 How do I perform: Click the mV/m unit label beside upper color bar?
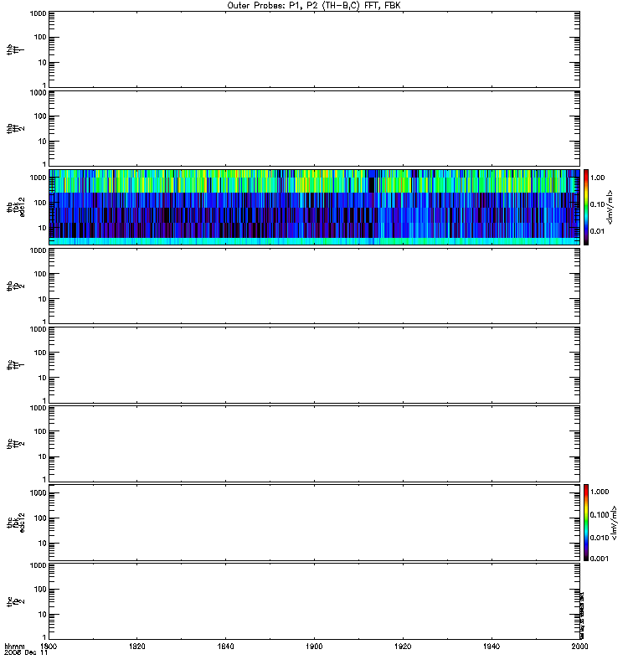pyautogui.click(x=610, y=207)
